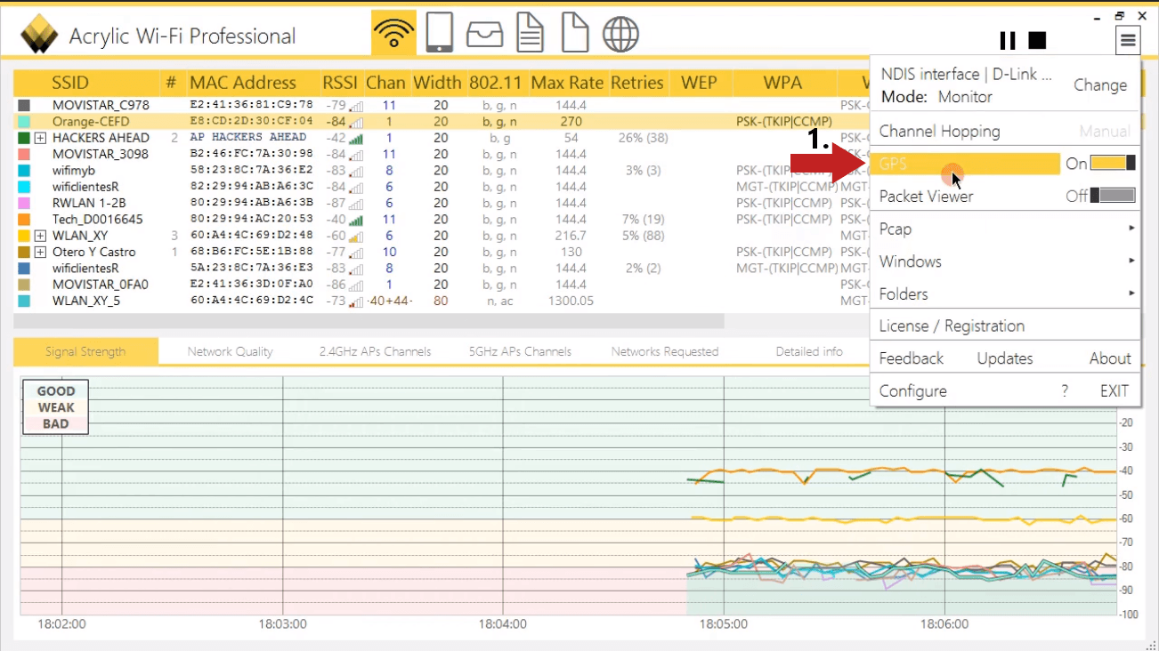This screenshot has width=1159, height=651.
Task: Click EXIT in the menu
Action: tap(1114, 391)
